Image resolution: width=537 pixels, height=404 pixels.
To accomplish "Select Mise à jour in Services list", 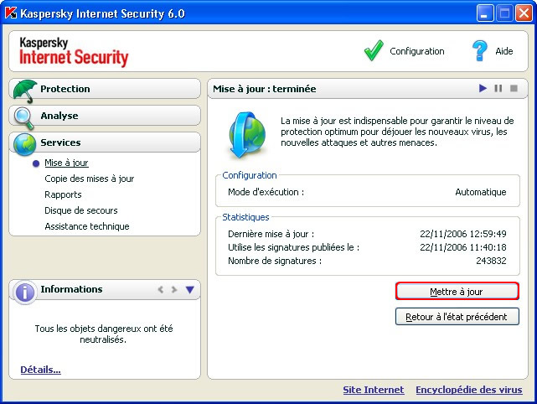I will click(66, 163).
